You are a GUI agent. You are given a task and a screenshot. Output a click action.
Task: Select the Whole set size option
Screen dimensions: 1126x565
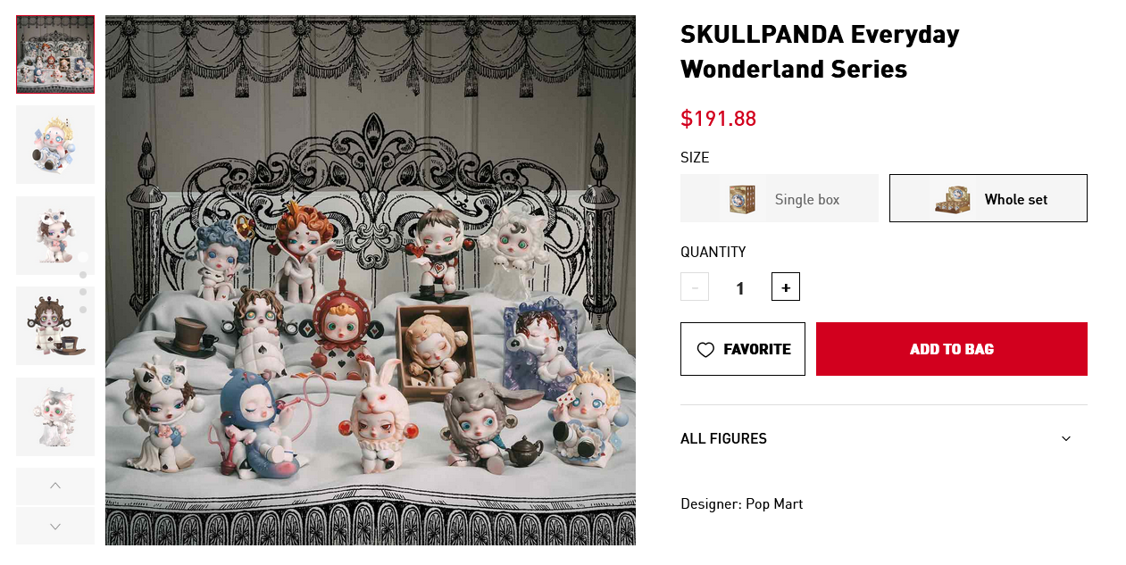point(988,198)
